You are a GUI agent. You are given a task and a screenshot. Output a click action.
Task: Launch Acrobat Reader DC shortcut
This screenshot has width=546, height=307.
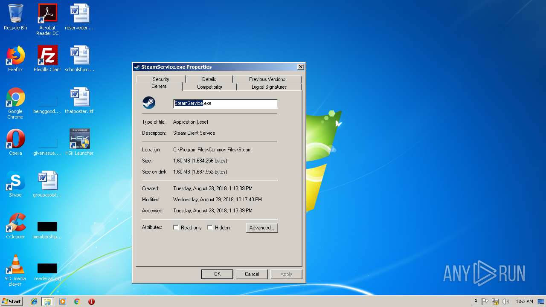click(x=47, y=20)
